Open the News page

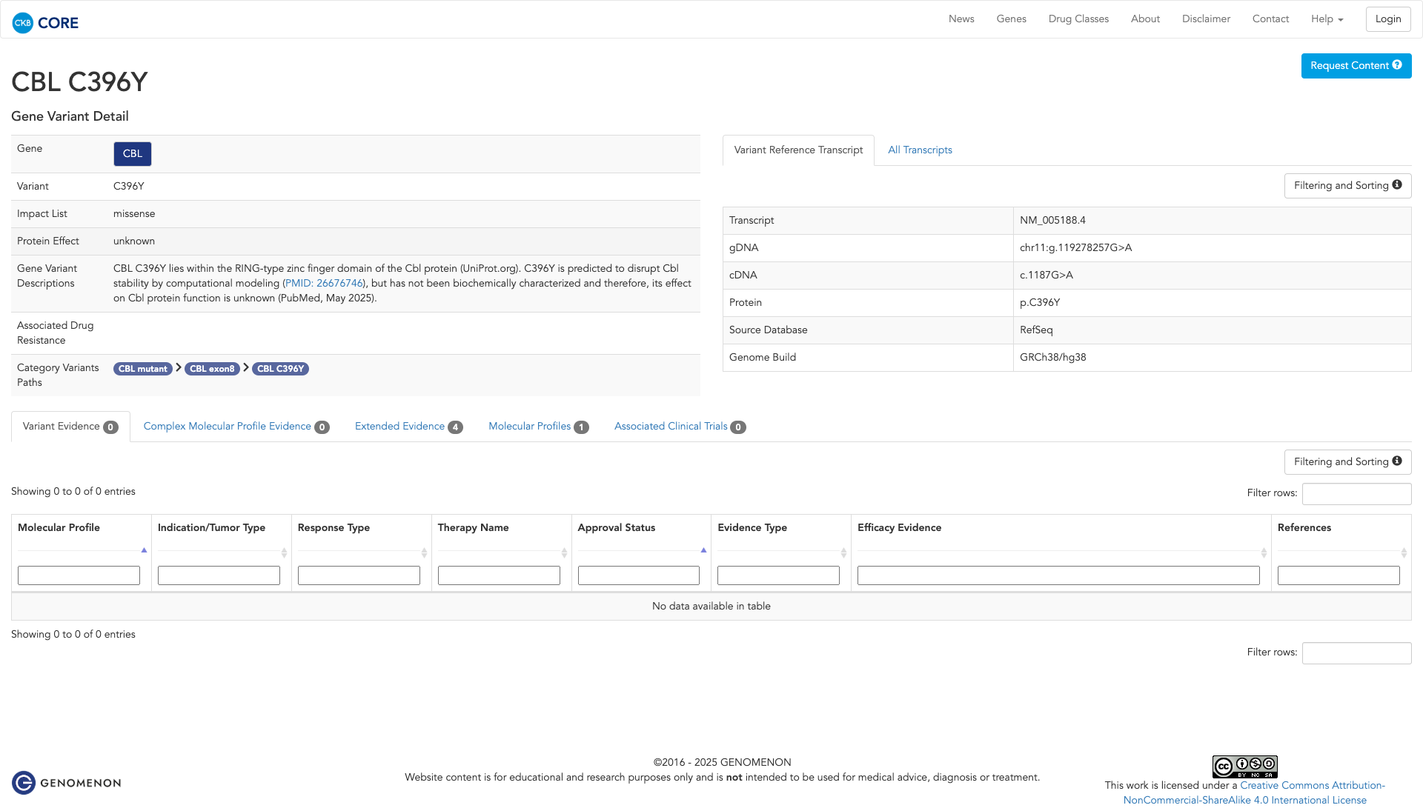961,19
